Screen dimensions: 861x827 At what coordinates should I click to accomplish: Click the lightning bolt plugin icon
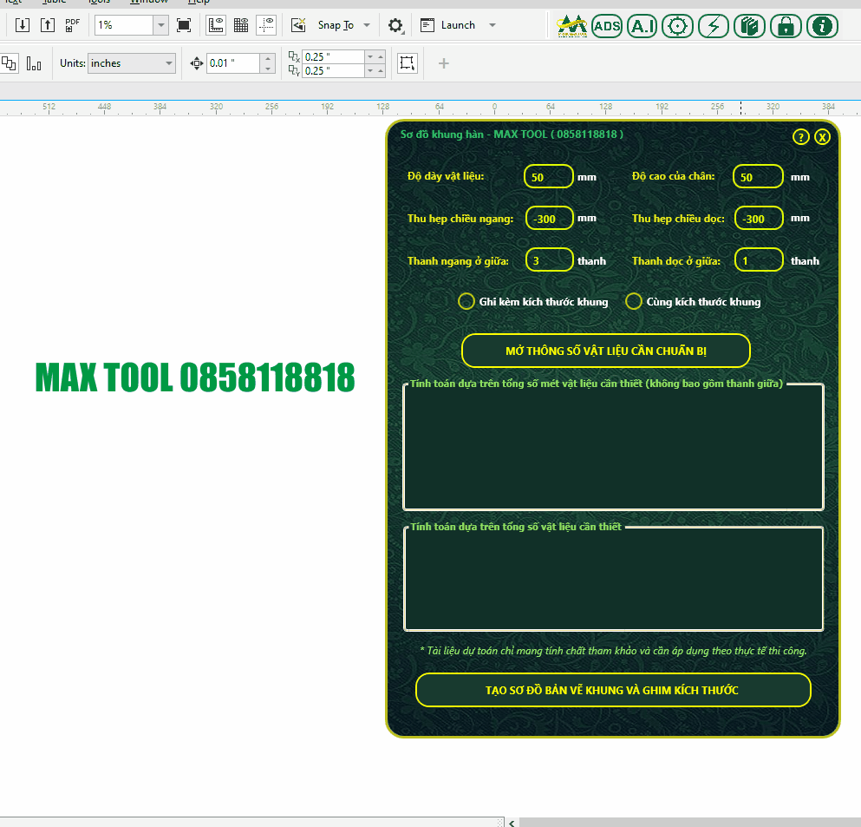click(714, 26)
